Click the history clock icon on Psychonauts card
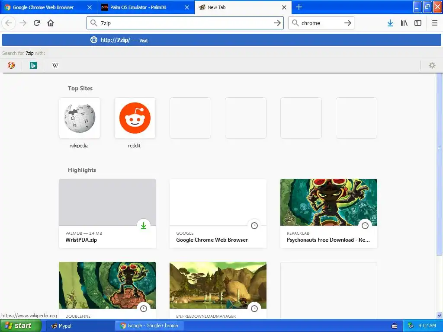 pyautogui.click(x=365, y=226)
